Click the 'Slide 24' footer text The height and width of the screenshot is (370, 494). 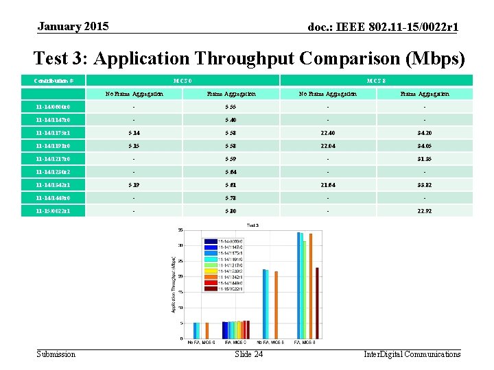pos(248,354)
